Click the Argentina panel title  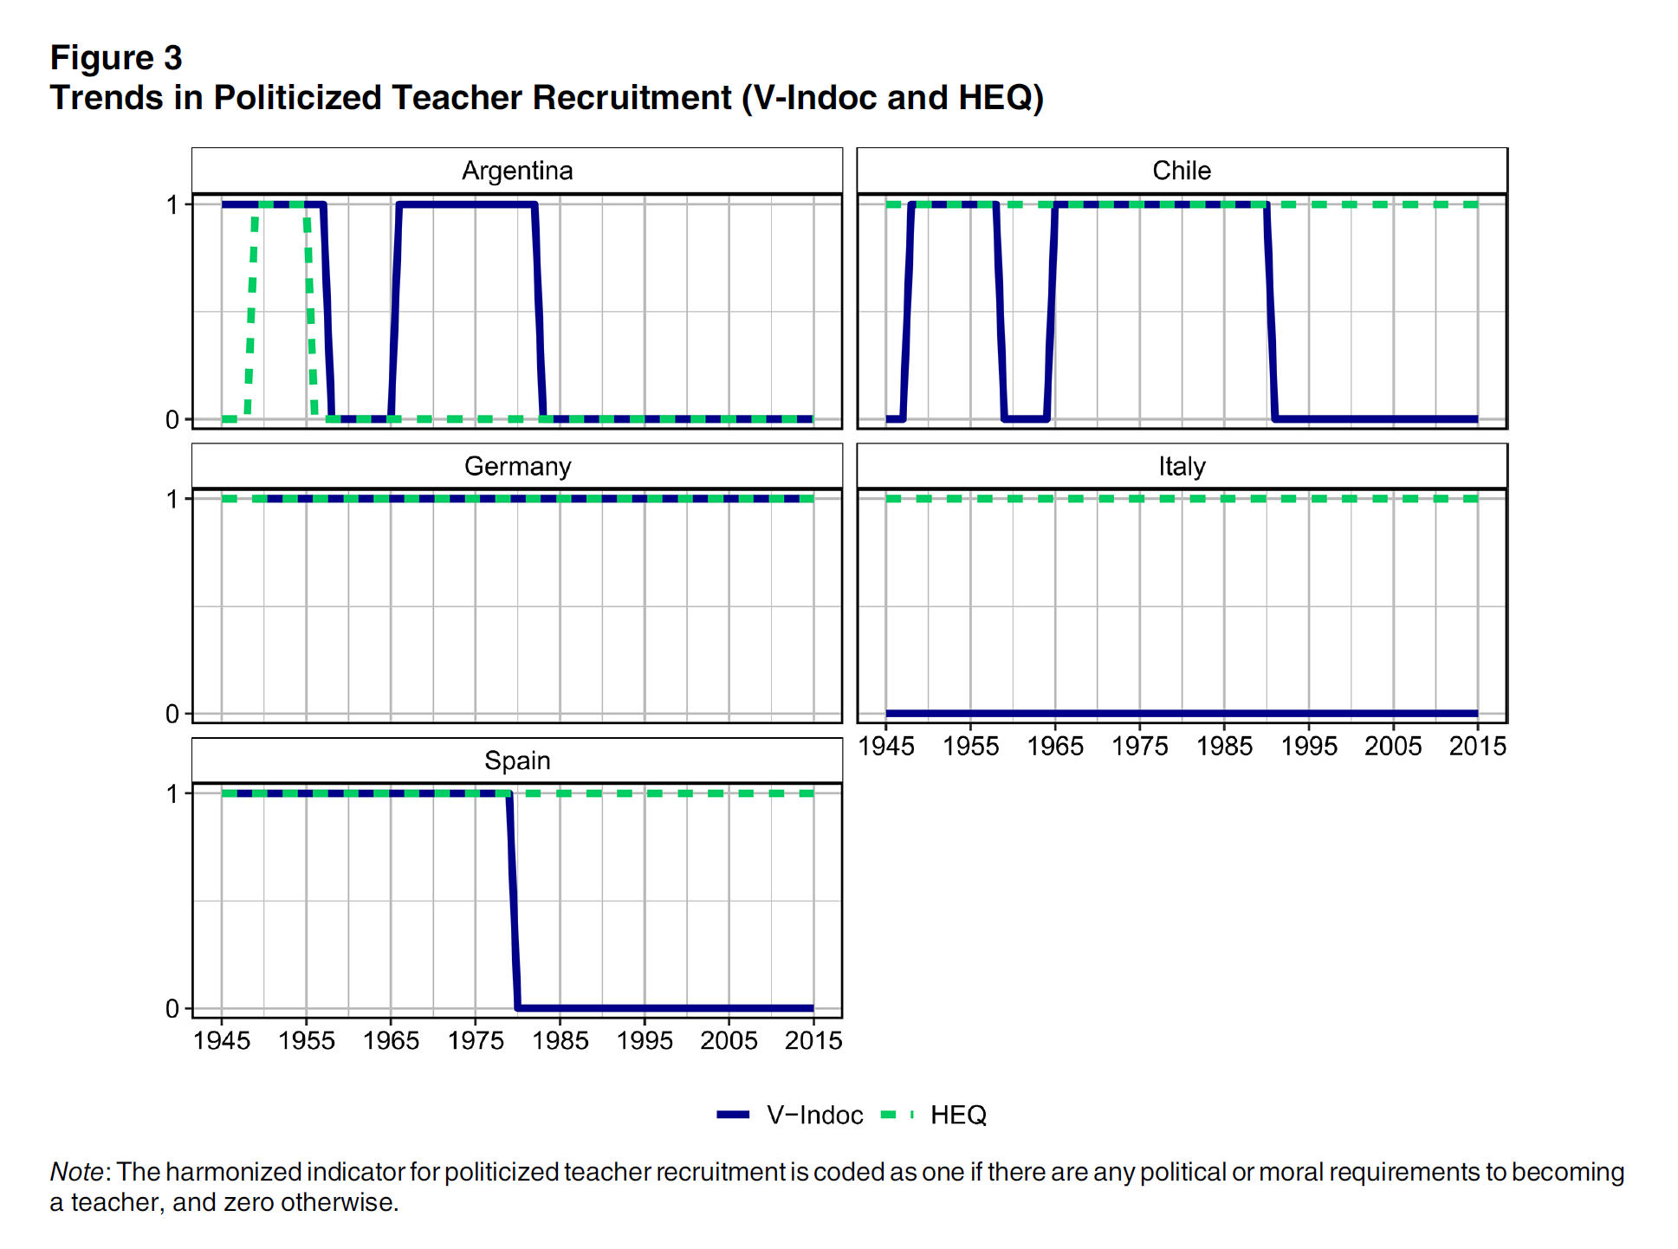point(517,171)
